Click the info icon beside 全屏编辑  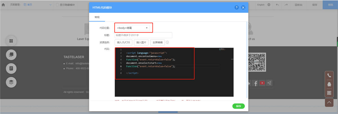(167, 42)
